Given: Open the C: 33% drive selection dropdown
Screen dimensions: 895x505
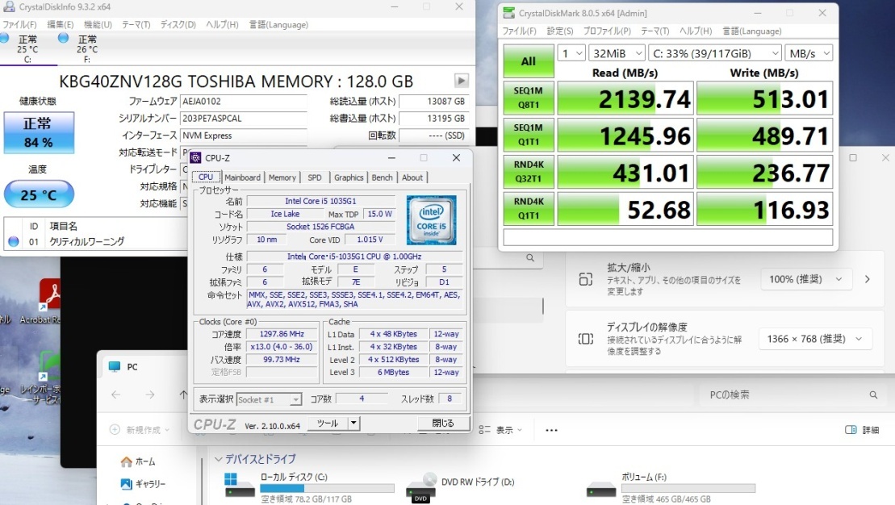Looking at the screenshot, I should 715,53.
